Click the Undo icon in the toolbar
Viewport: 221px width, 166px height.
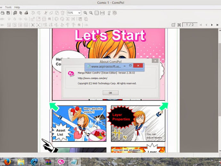(x=33, y=13)
